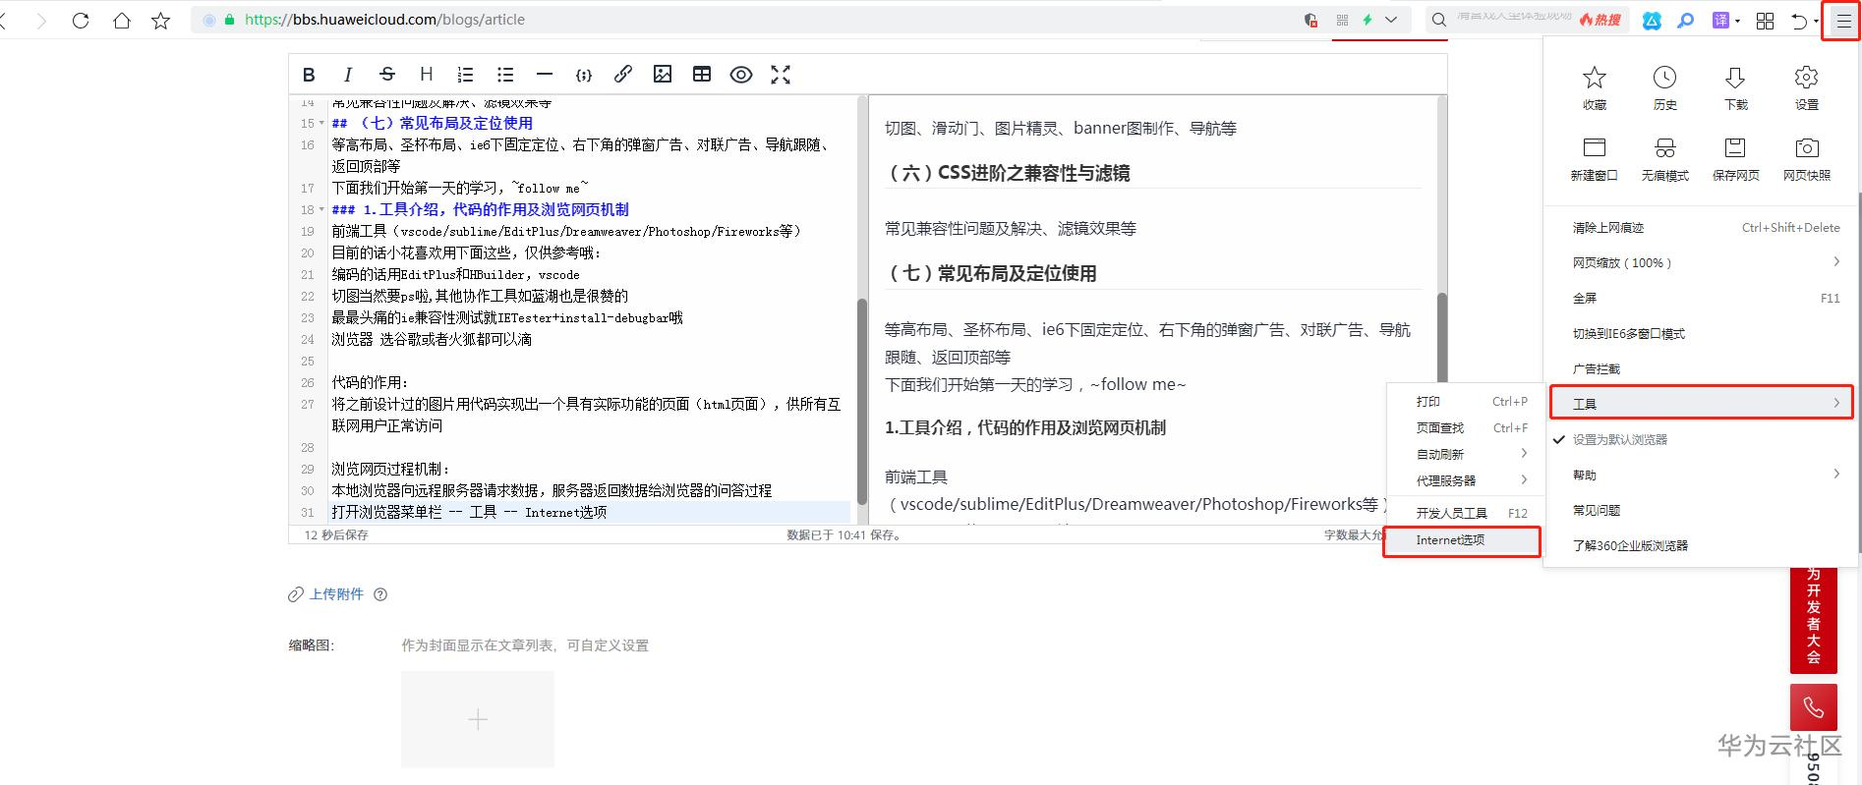Expand the 帮助 help submenu
This screenshot has width=1862, height=785.
[x=1701, y=476]
